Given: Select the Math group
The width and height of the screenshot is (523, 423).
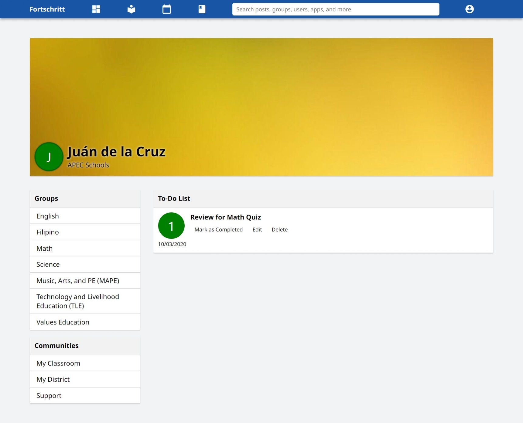Looking at the screenshot, I should [45, 248].
